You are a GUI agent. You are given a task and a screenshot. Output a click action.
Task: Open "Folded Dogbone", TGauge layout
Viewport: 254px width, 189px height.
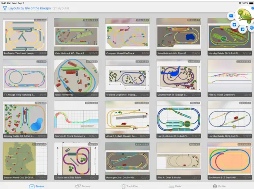(x=128, y=78)
